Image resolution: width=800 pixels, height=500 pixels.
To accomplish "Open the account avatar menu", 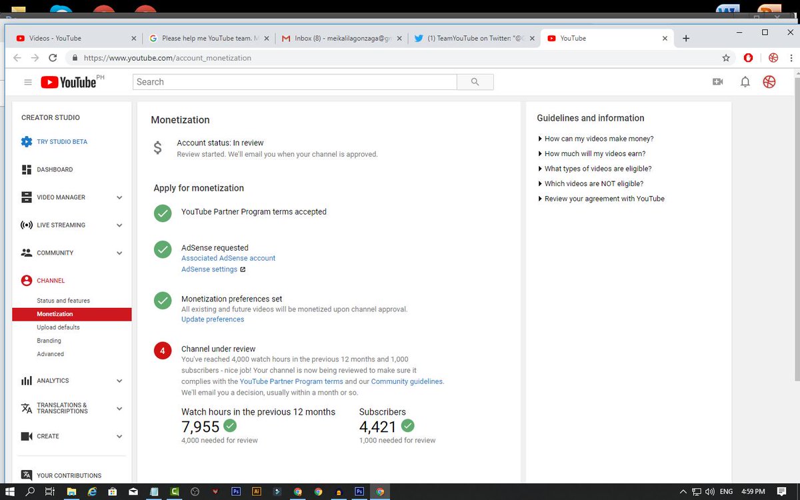I will coord(769,82).
